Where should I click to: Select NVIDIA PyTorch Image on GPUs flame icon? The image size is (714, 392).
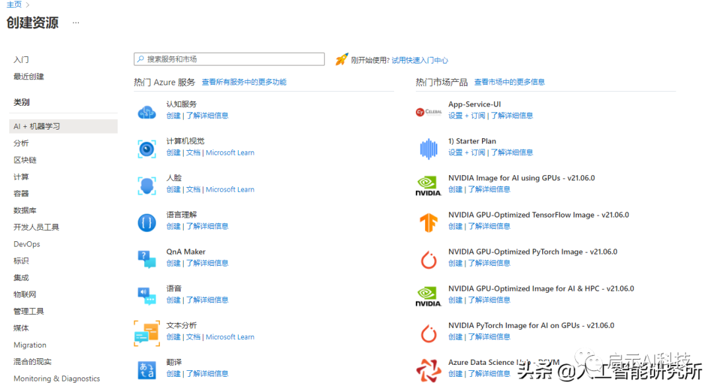(x=428, y=333)
